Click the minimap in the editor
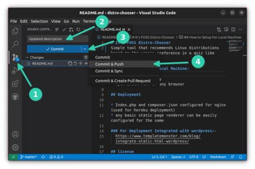The image size is (255, 169). click(236, 46)
